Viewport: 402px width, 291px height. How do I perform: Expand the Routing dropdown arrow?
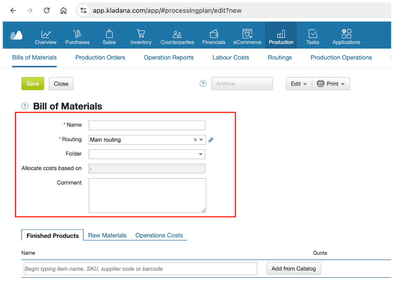(x=201, y=140)
